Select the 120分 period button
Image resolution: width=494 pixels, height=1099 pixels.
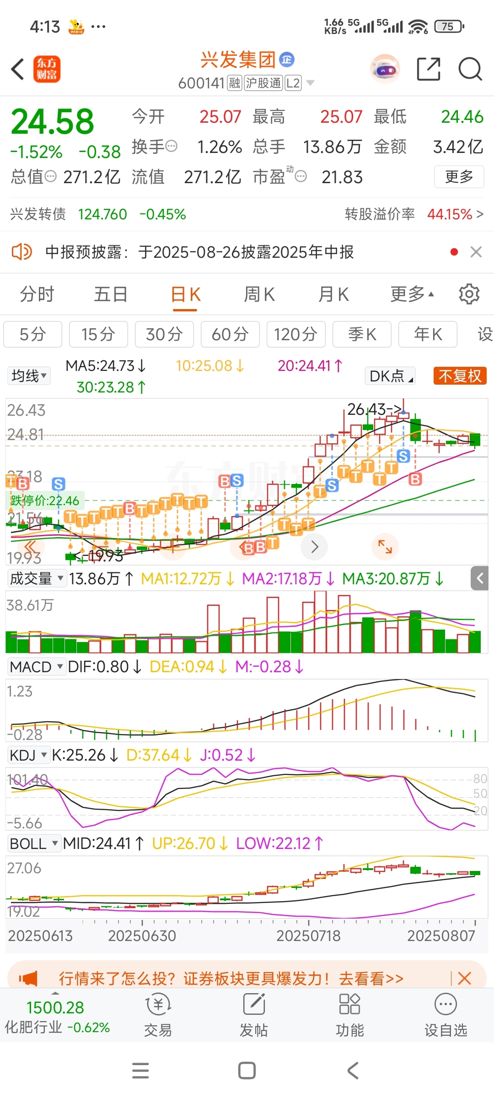click(x=296, y=334)
